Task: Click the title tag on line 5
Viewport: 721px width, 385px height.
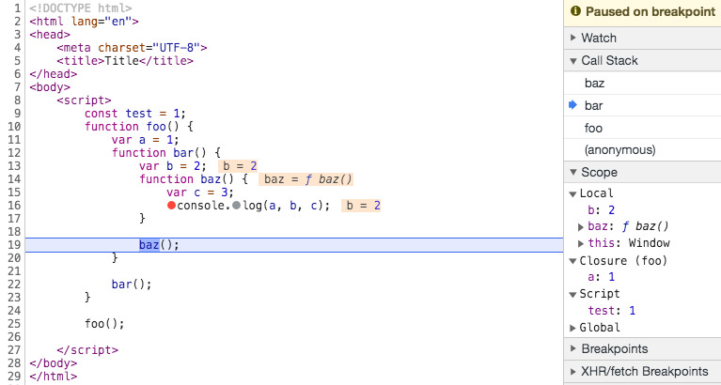Action: [125, 61]
